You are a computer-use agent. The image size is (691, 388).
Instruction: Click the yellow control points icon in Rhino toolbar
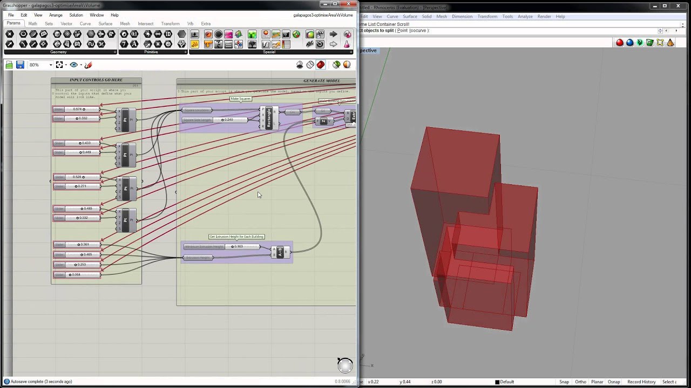coord(660,43)
